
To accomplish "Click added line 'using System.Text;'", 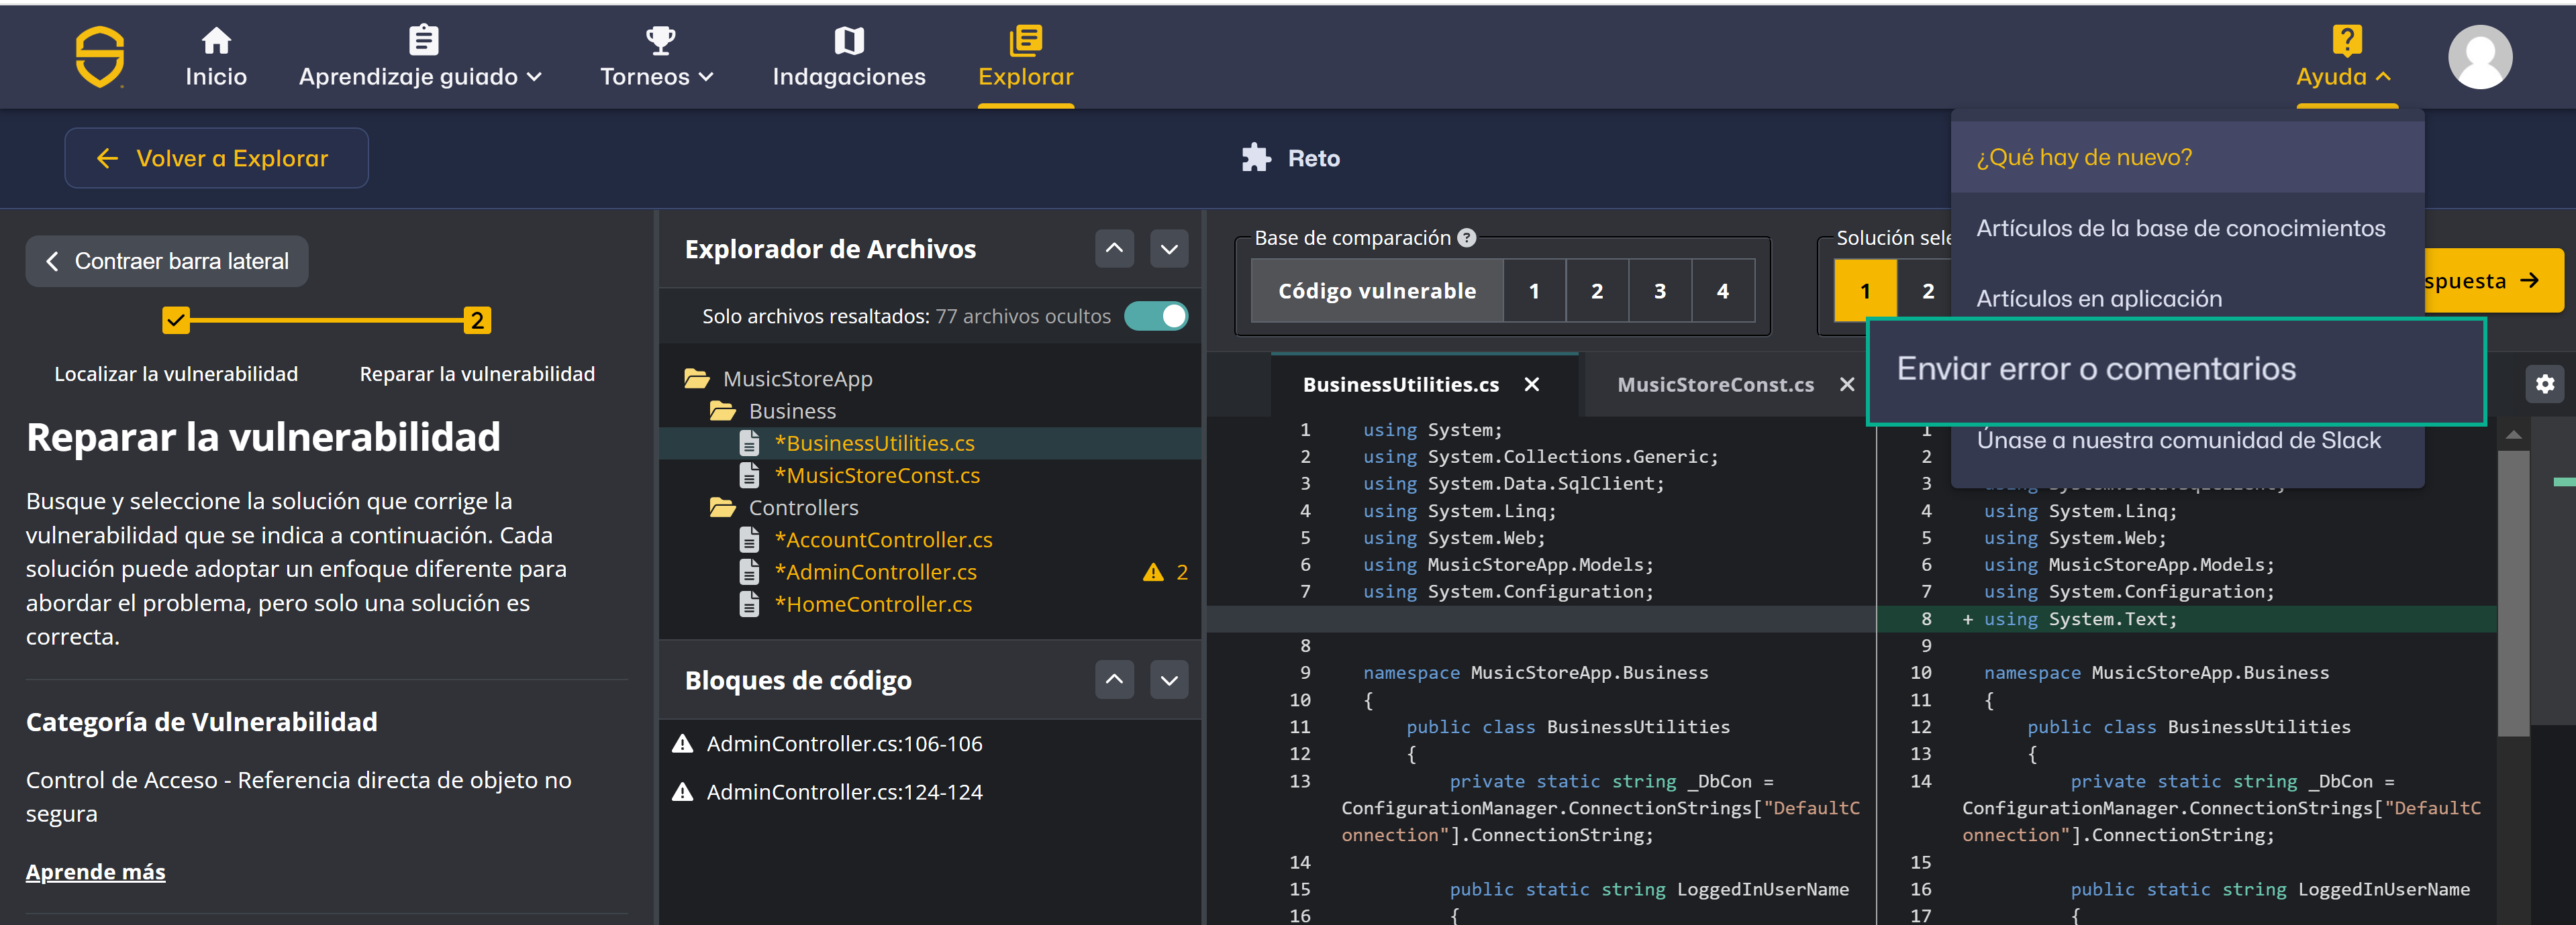I will click(2080, 619).
